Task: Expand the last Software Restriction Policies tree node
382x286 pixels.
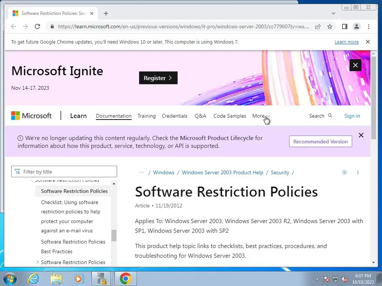Action: [38, 262]
